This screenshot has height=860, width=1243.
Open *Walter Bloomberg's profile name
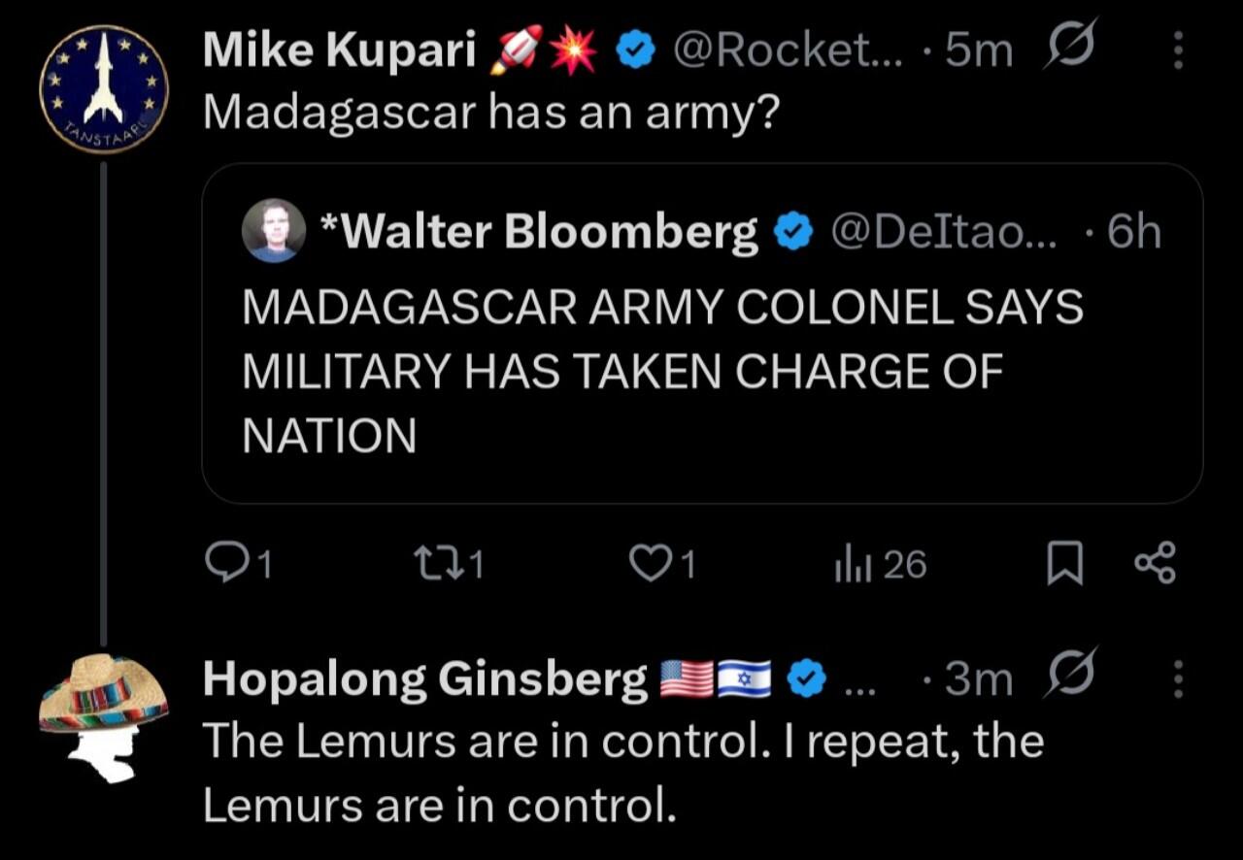click(x=538, y=231)
